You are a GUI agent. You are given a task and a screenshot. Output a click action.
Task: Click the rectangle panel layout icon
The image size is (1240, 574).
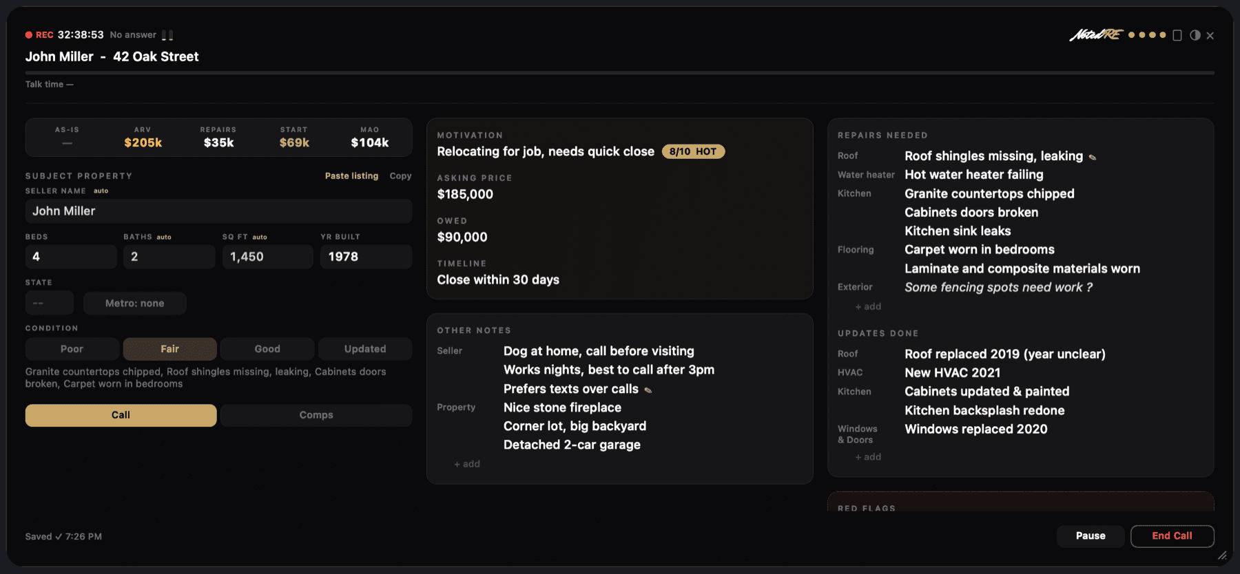pos(1177,35)
